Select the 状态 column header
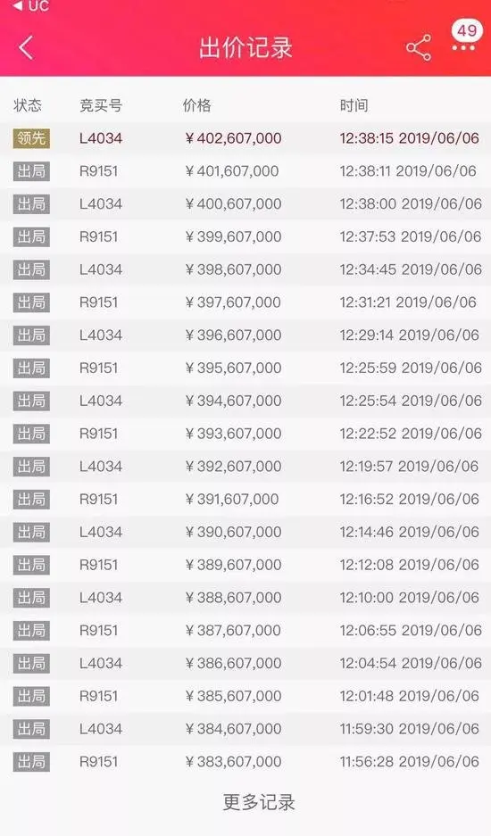The image size is (491, 836). point(28,105)
